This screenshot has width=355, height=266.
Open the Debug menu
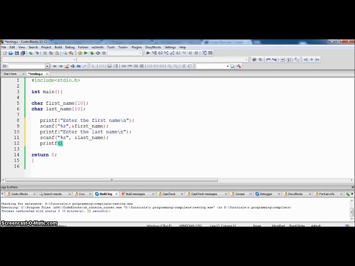pyautogui.click(x=70, y=47)
